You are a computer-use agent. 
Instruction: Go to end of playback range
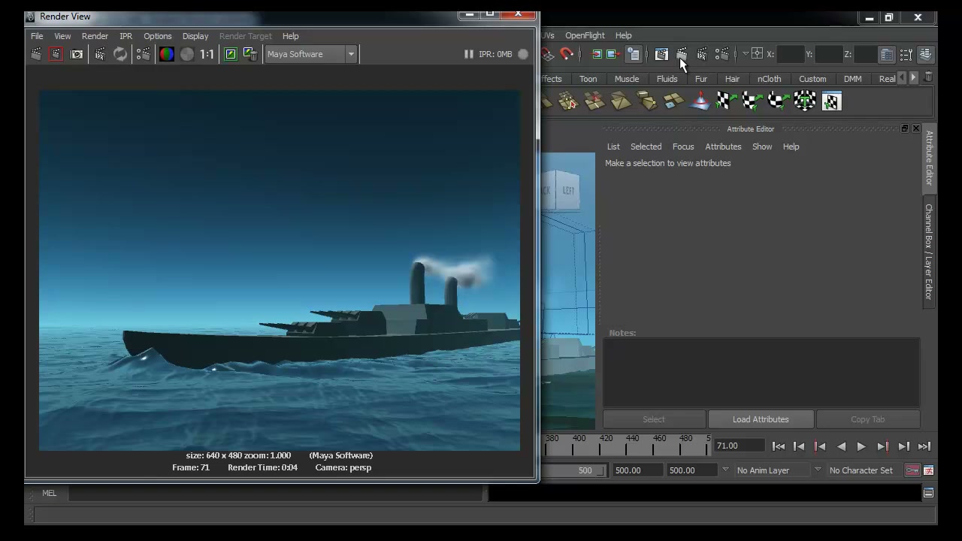924,446
